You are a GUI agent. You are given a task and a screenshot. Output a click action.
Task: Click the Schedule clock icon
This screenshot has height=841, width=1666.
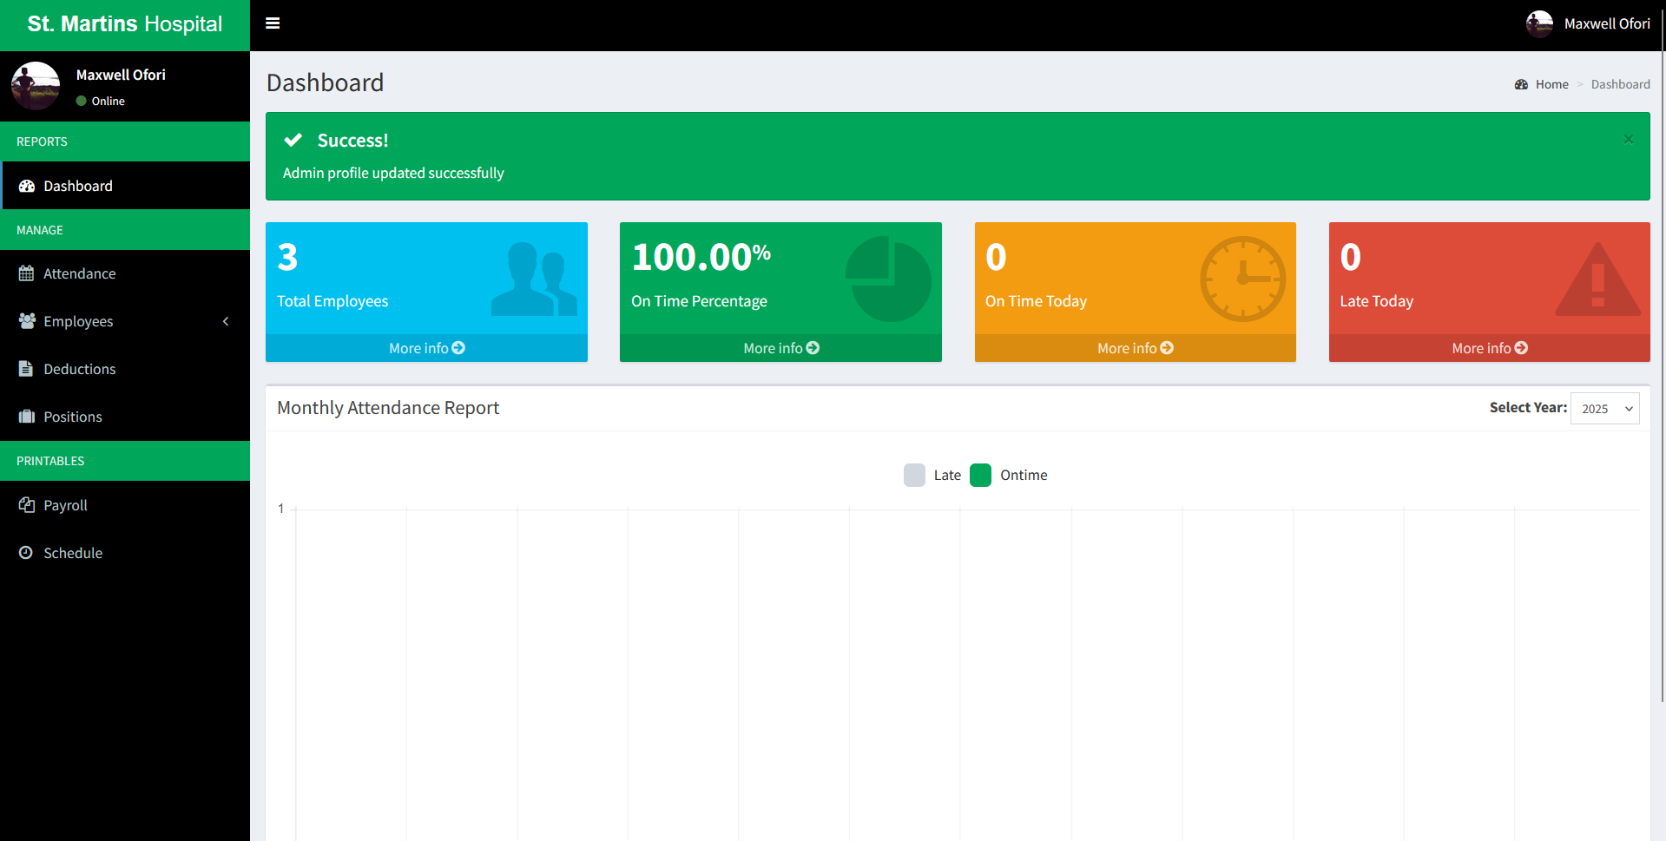point(26,553)
